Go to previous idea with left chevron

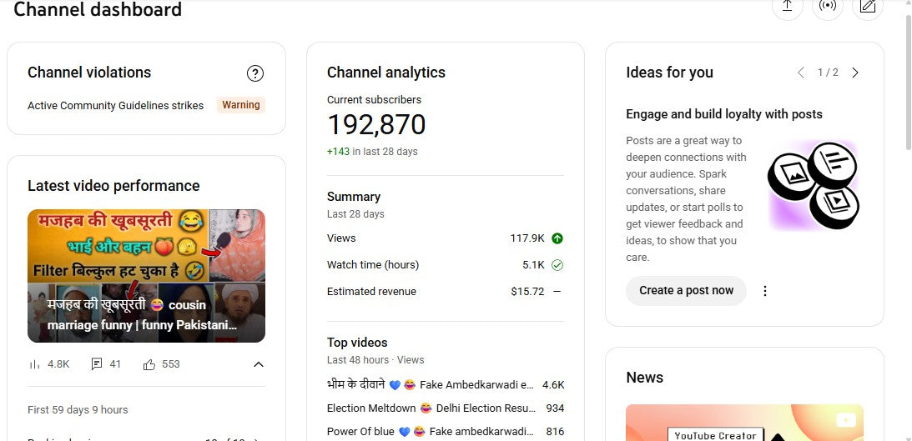point(801,73)
